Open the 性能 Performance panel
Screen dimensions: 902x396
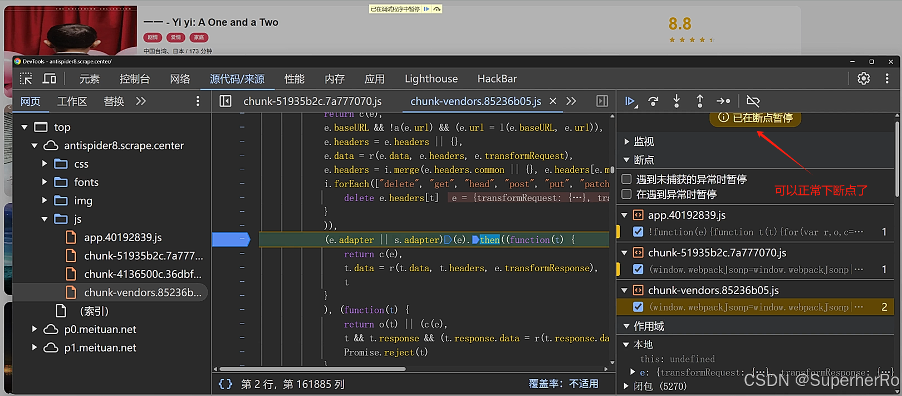coord(295,79)
